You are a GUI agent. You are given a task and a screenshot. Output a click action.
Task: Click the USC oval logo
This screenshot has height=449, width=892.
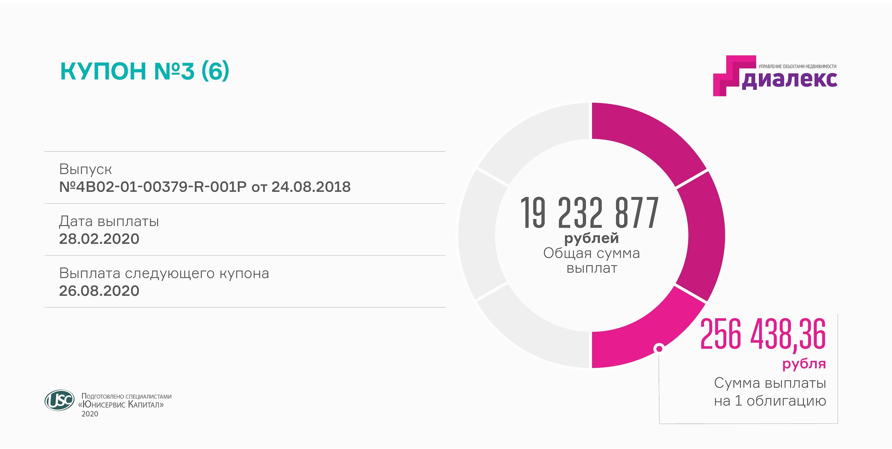(59, 400)
